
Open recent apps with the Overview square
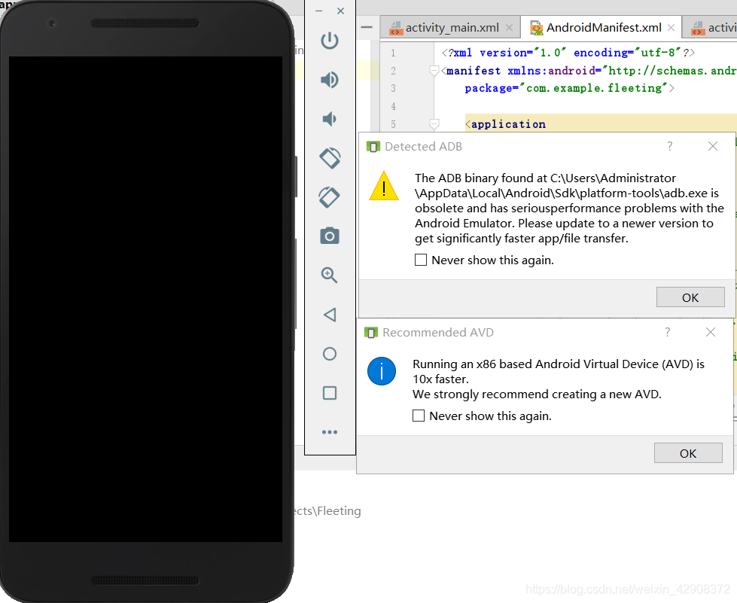(329, 392)
